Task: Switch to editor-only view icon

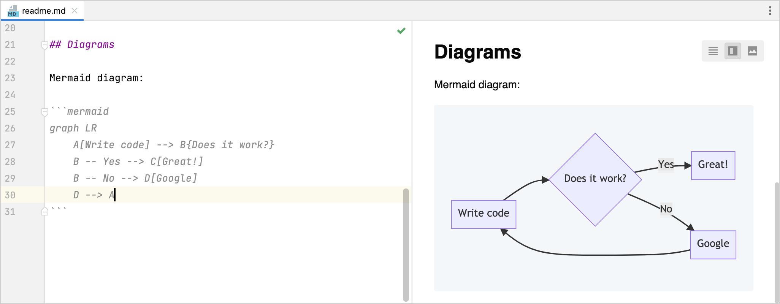Action: tap(713, 51)
